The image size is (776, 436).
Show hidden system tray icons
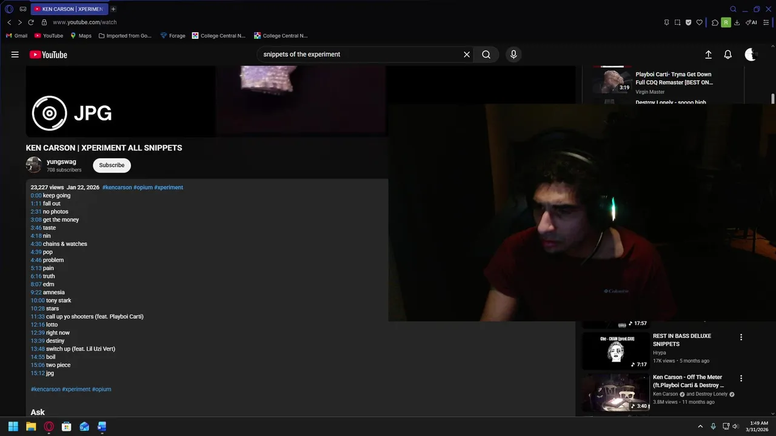[x=700, y=426]
